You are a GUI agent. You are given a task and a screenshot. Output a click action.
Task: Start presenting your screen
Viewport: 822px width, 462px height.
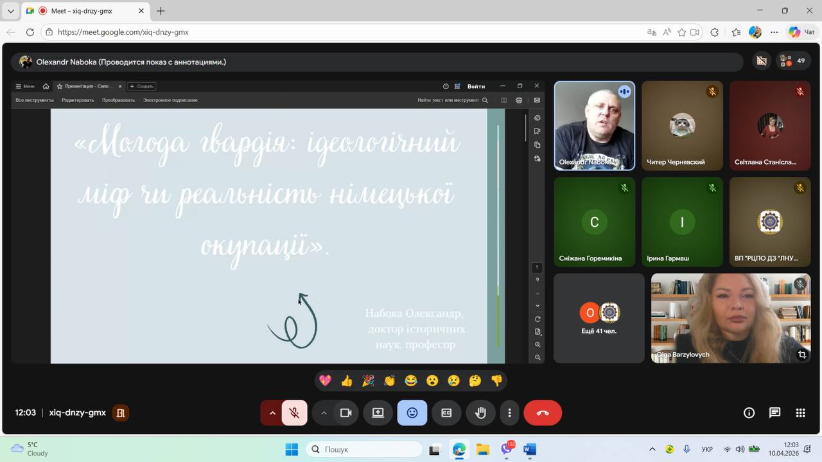point(378,413)
